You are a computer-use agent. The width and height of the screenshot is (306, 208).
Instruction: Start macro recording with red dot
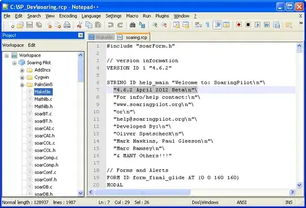tap(239, 25)
